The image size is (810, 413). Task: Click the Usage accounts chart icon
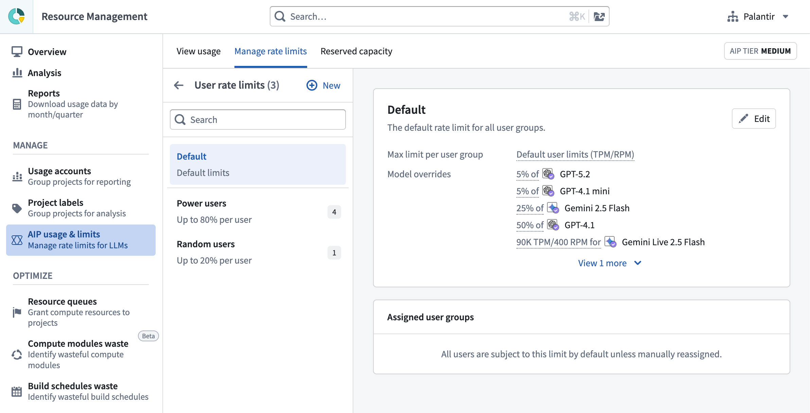[x=17, y=177]
